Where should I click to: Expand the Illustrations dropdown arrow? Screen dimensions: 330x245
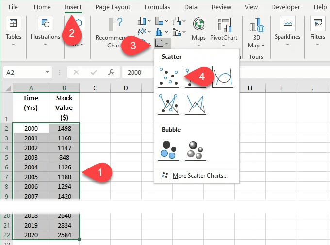46,44
